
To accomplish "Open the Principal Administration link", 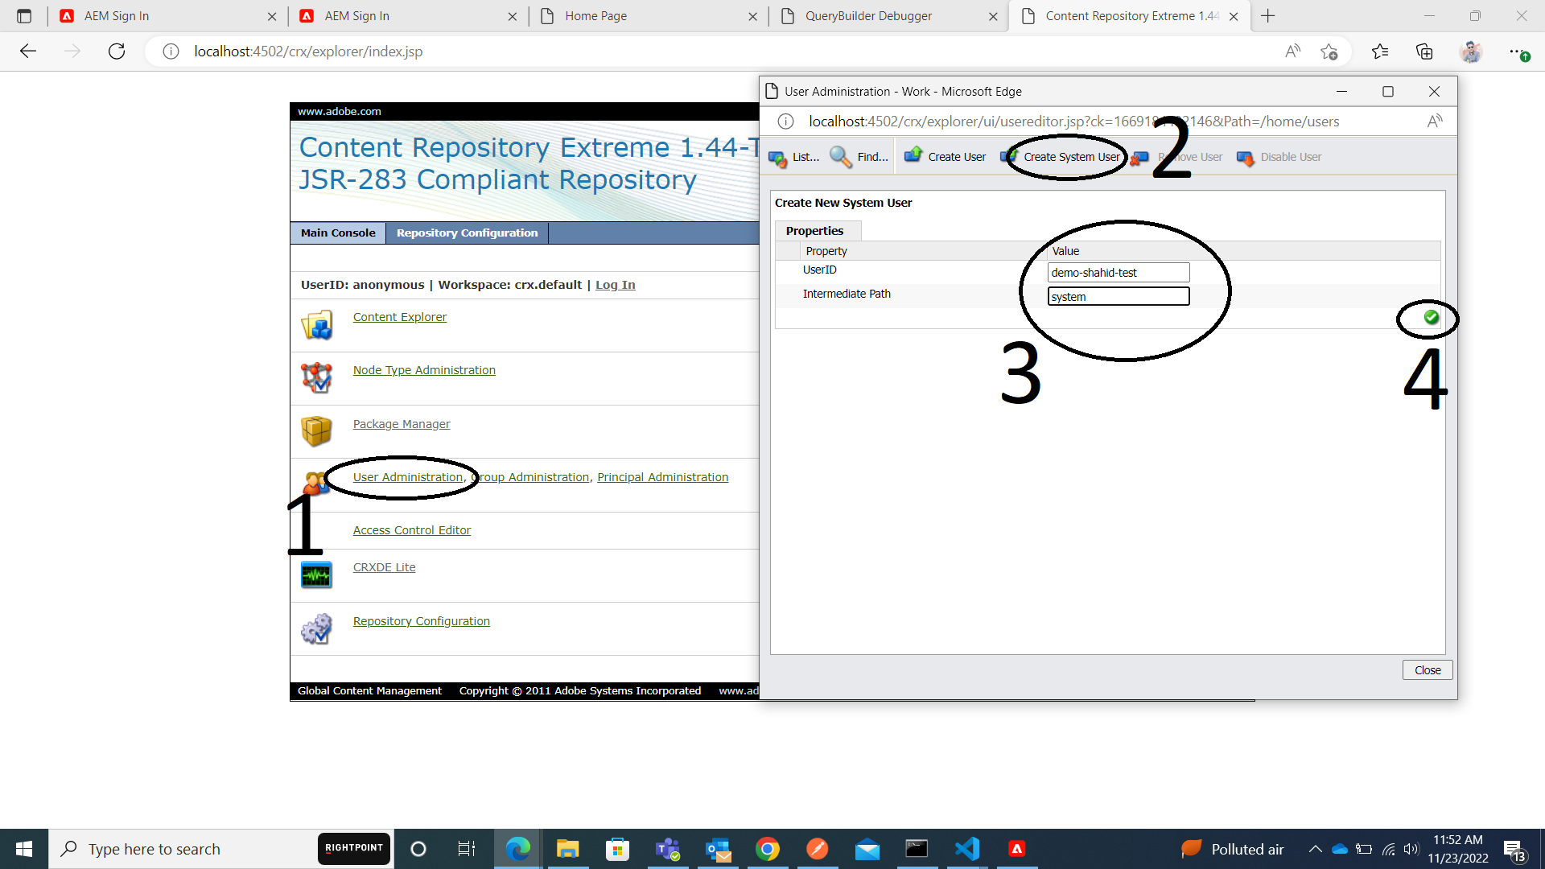I will coord(662,476).
